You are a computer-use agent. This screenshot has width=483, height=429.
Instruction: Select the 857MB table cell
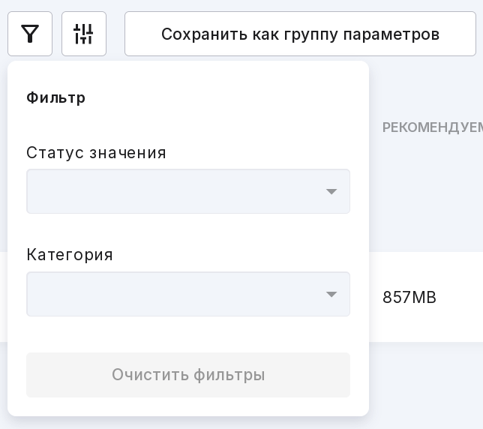point(409,298)
